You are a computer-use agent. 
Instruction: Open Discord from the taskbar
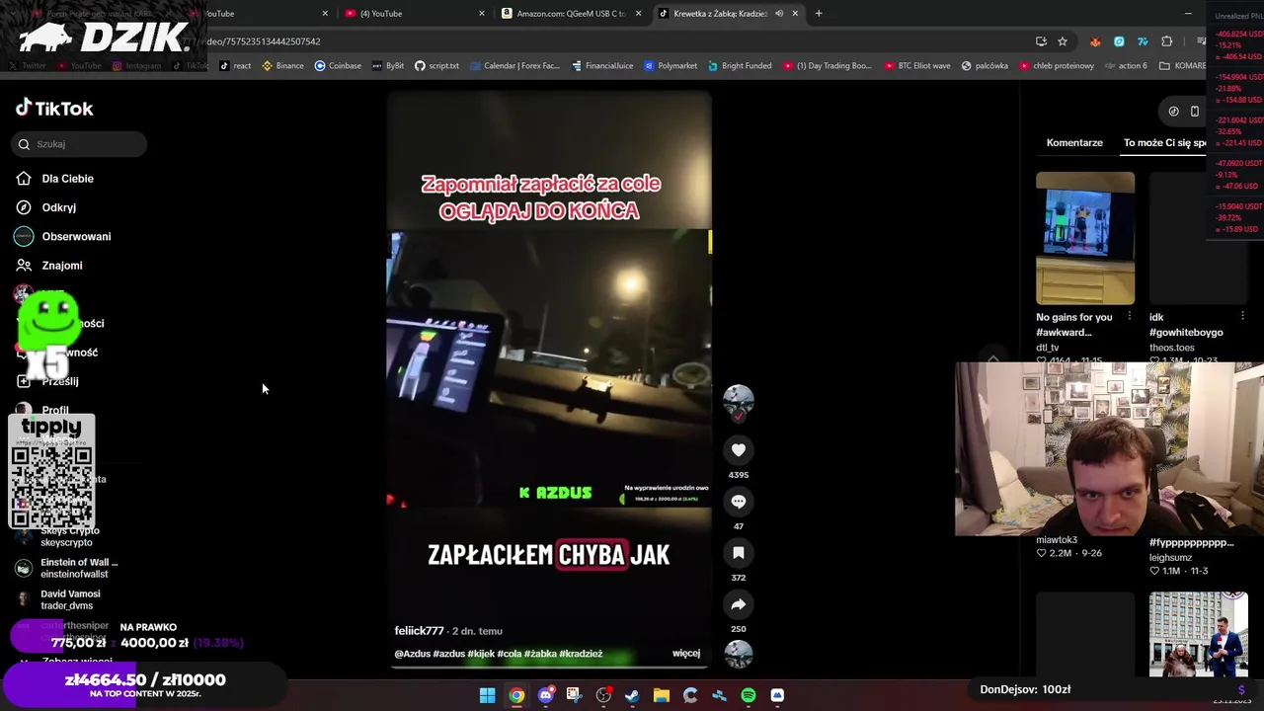coord(545,695)
